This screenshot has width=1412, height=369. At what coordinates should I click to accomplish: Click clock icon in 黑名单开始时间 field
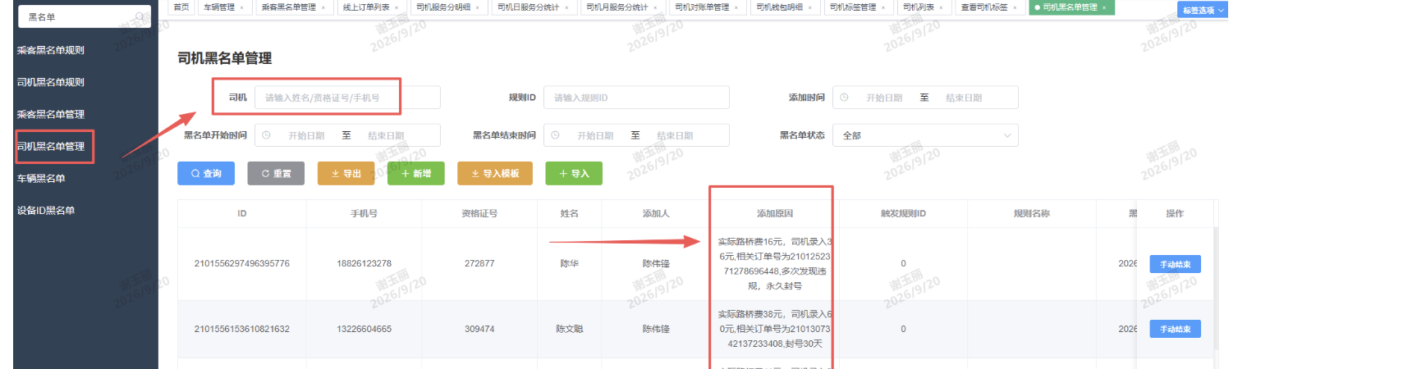(266, 135)
